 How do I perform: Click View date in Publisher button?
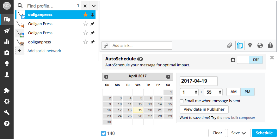click(204, 109)
